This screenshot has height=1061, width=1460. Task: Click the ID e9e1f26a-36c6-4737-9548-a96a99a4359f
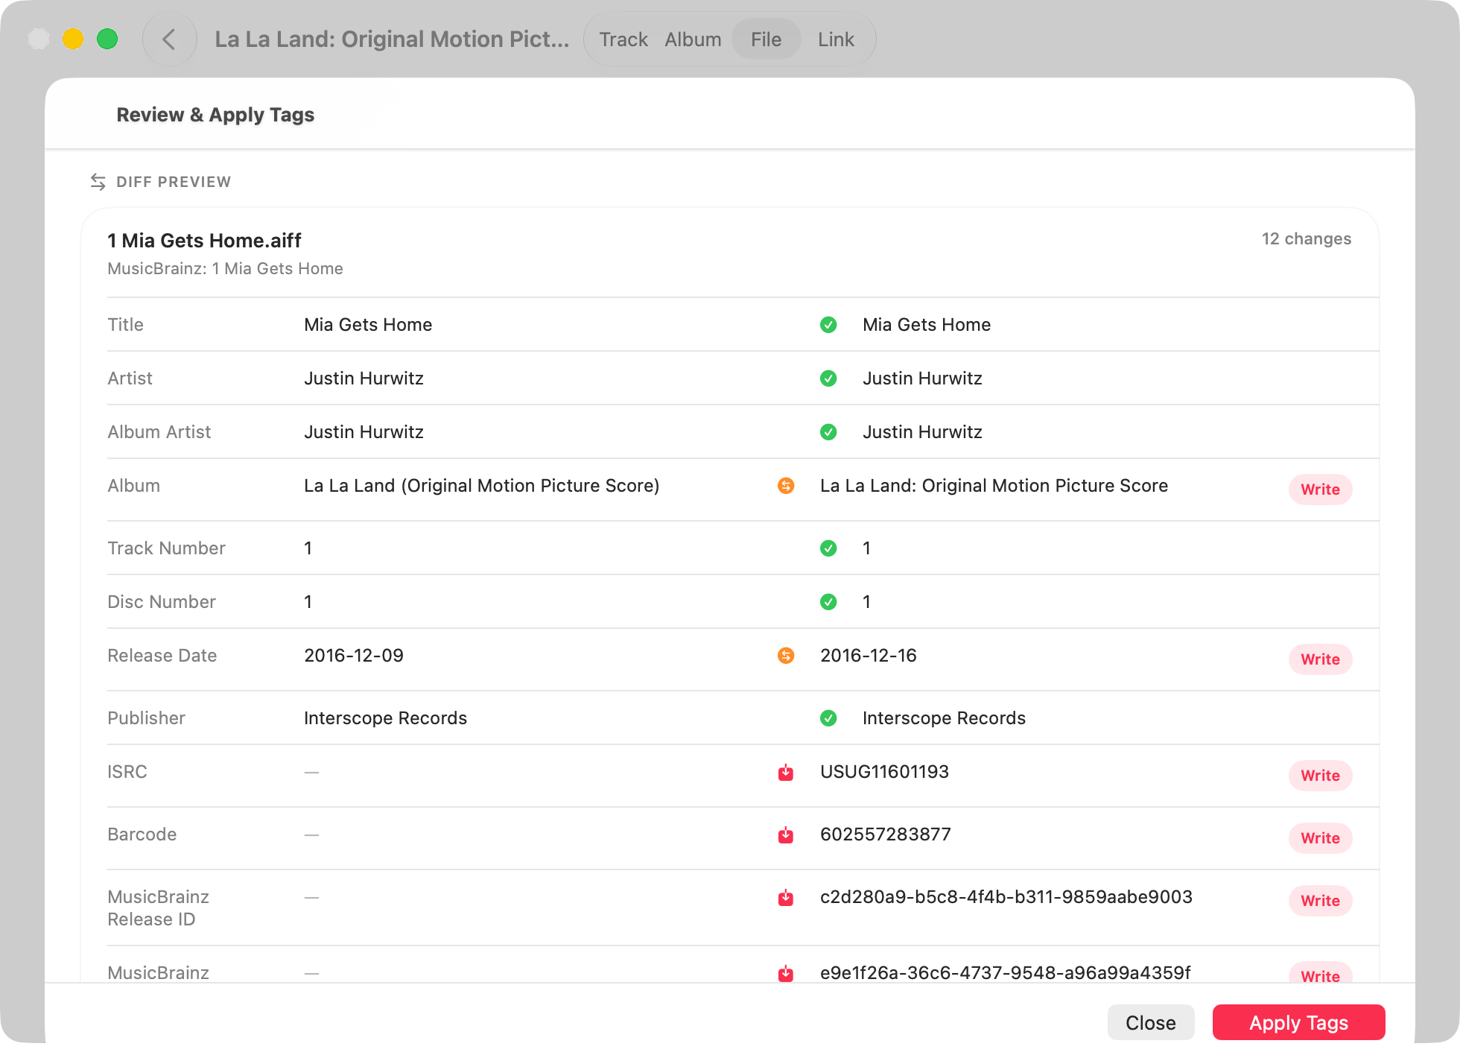click(1005, 973)
